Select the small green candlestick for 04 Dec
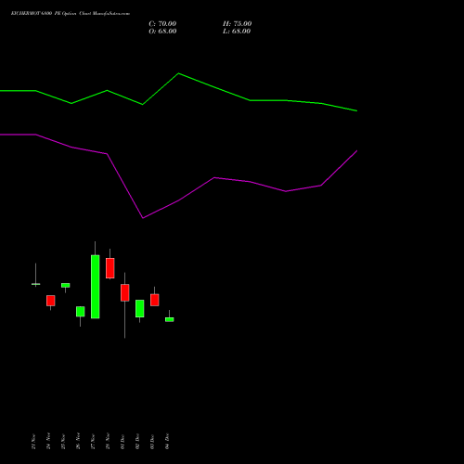464x464 pixels. 170,319
